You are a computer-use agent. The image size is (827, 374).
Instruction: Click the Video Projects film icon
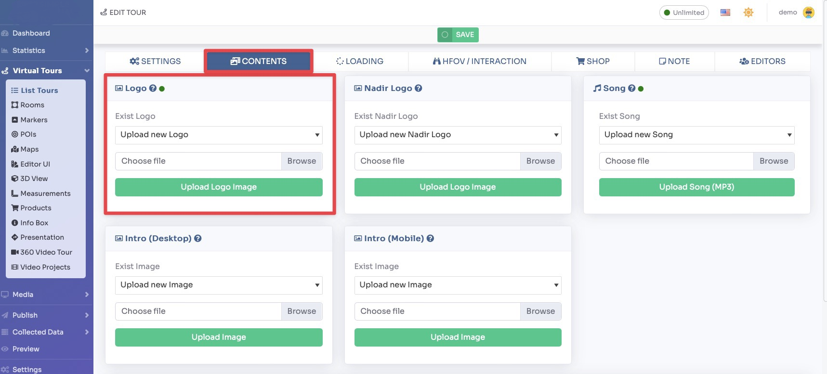pos(15,267)
